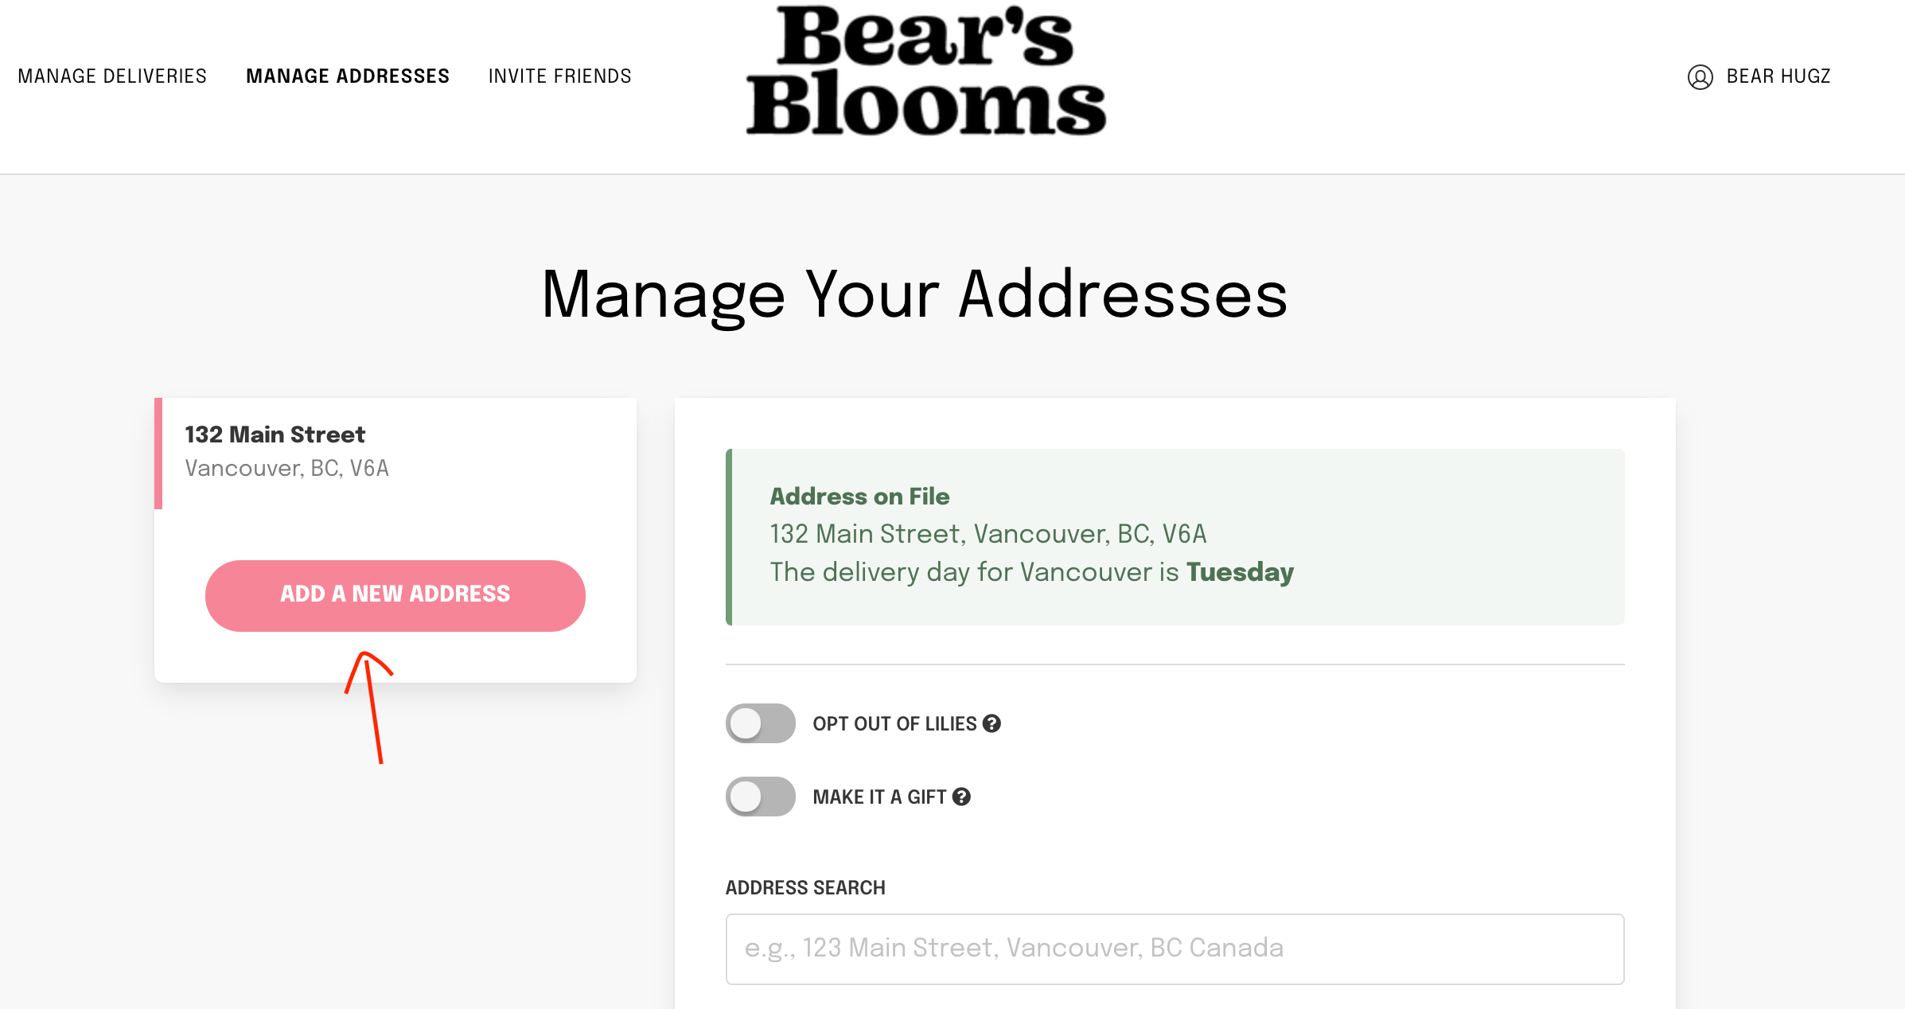The height and width of the screenshot is (1009, 1905).
Task: Click the Vancouver, BC, V6A line in the address card
Action: (x=286, y=469)
